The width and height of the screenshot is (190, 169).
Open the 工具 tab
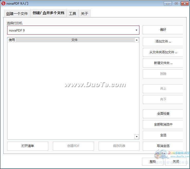click(x=72, y=13)
